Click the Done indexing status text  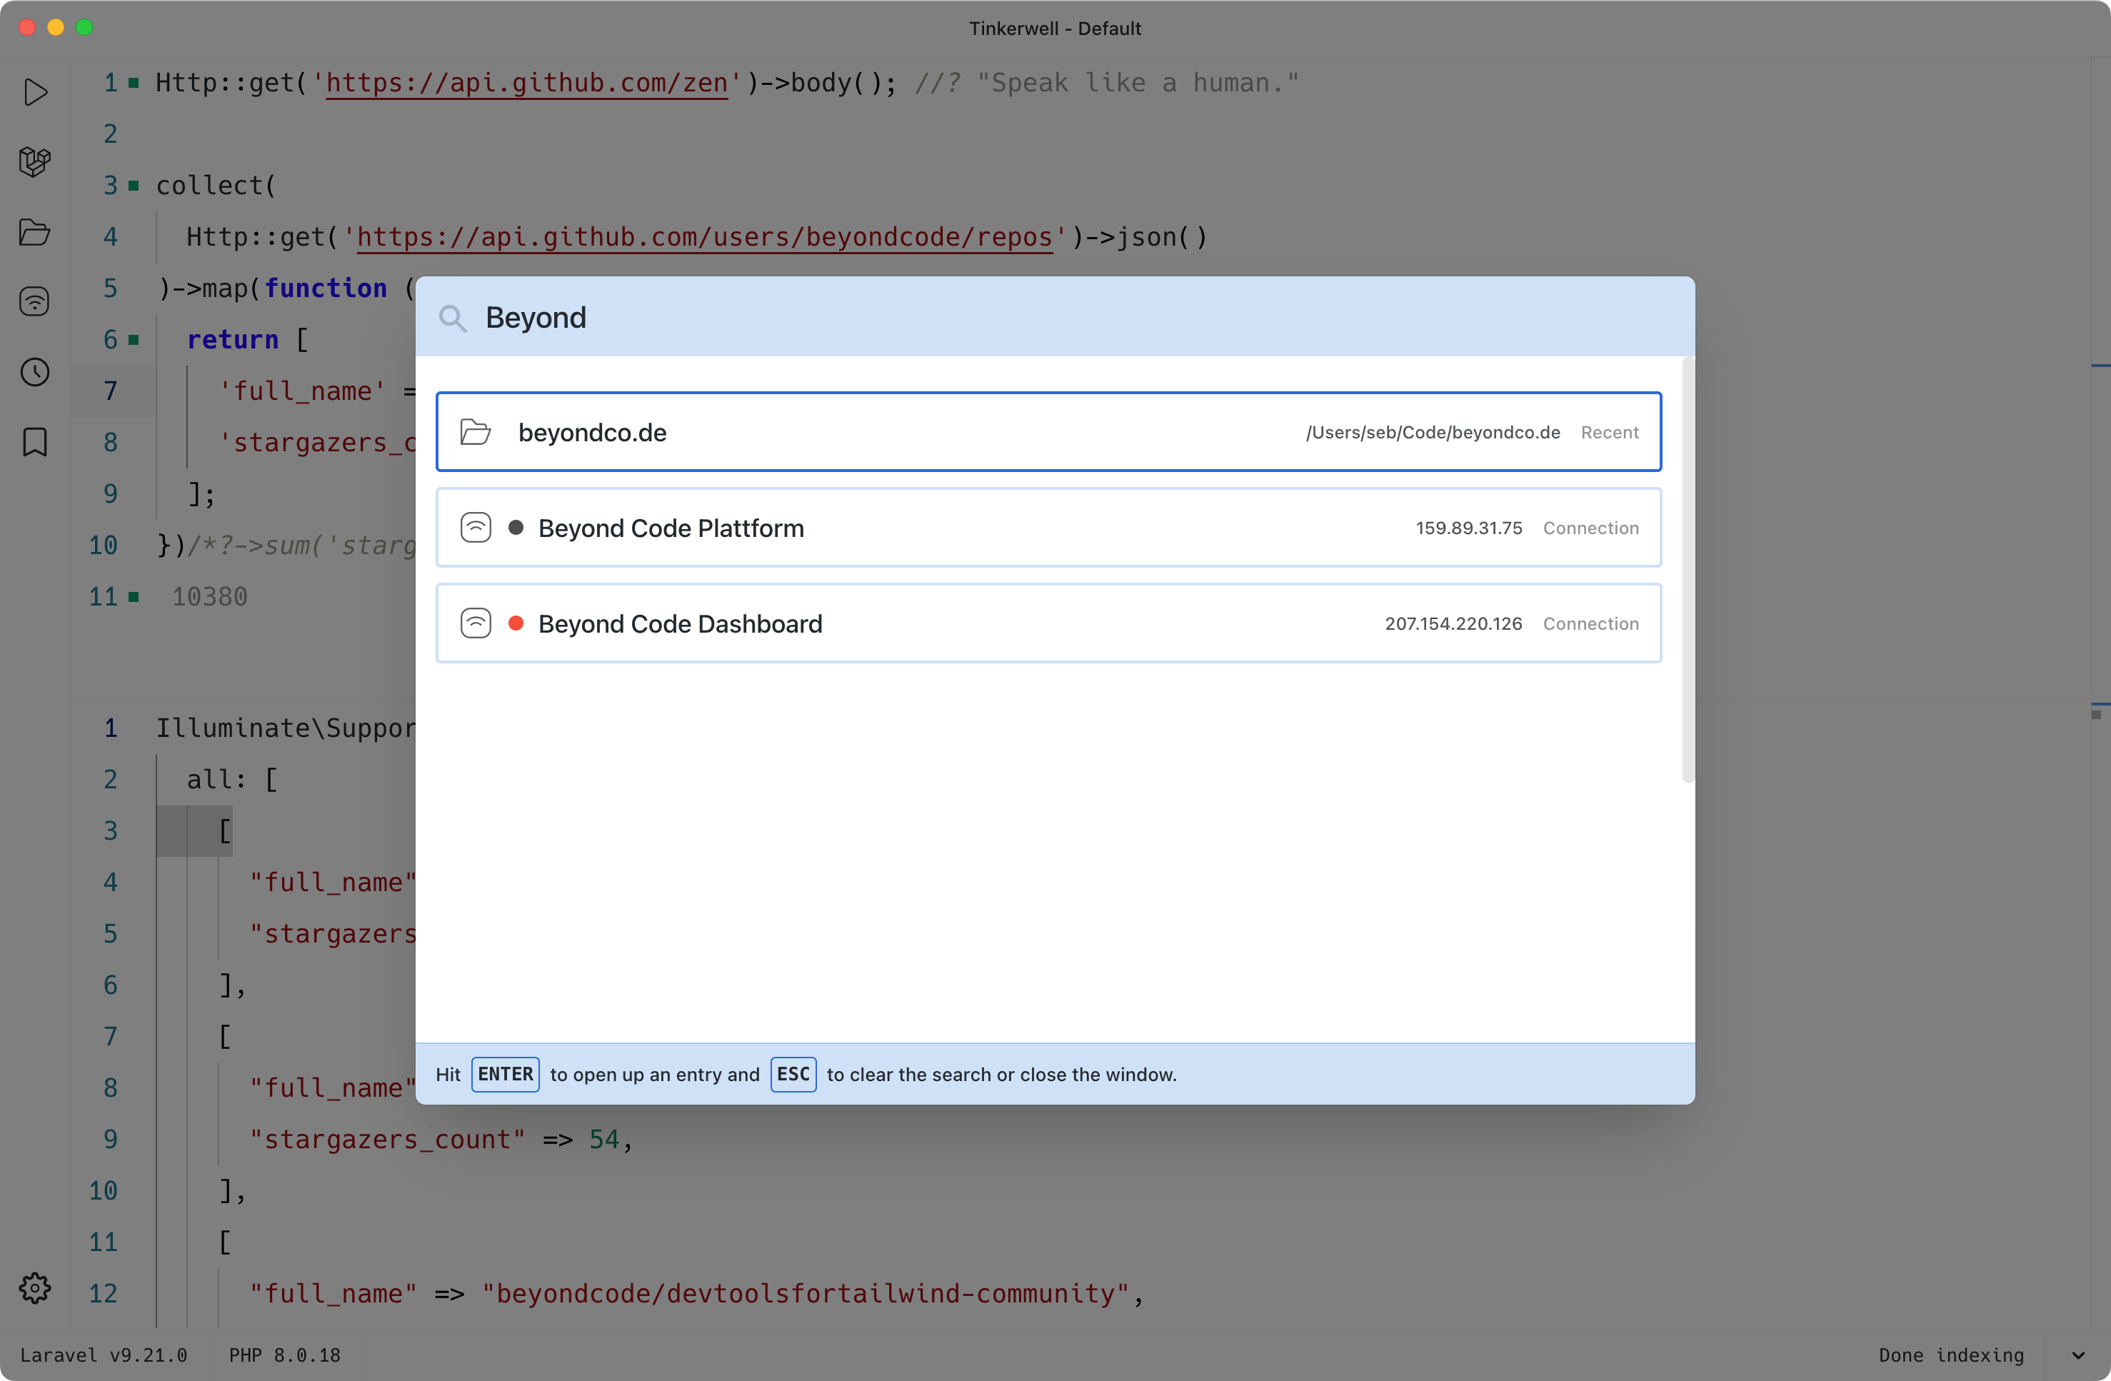coord(1951,1355)
